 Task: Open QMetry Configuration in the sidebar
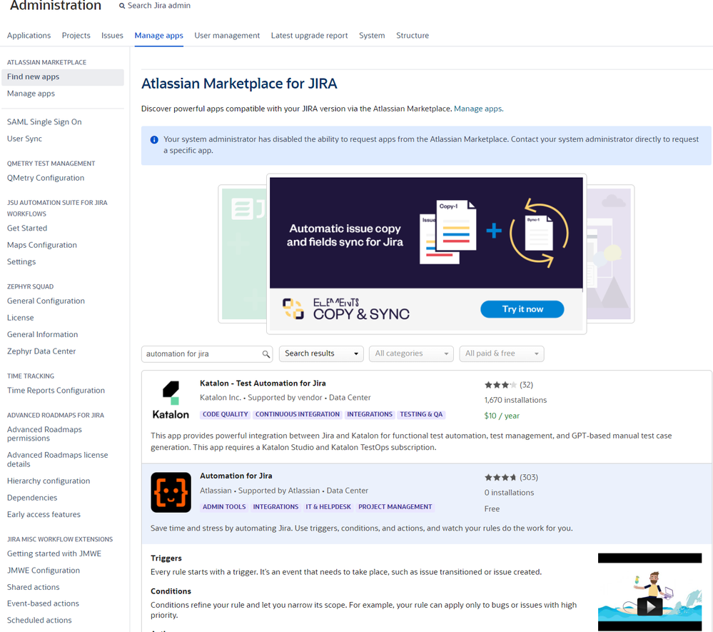pyautogui.click(x=44, y=177)
